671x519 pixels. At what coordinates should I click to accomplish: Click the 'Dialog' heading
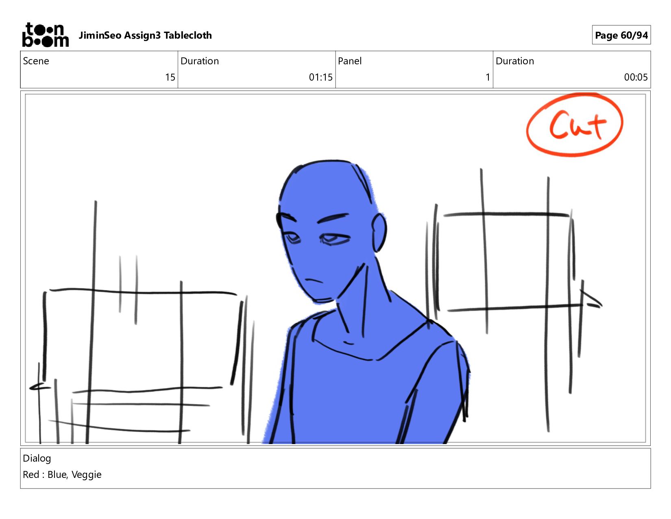(x=37, y=458)
